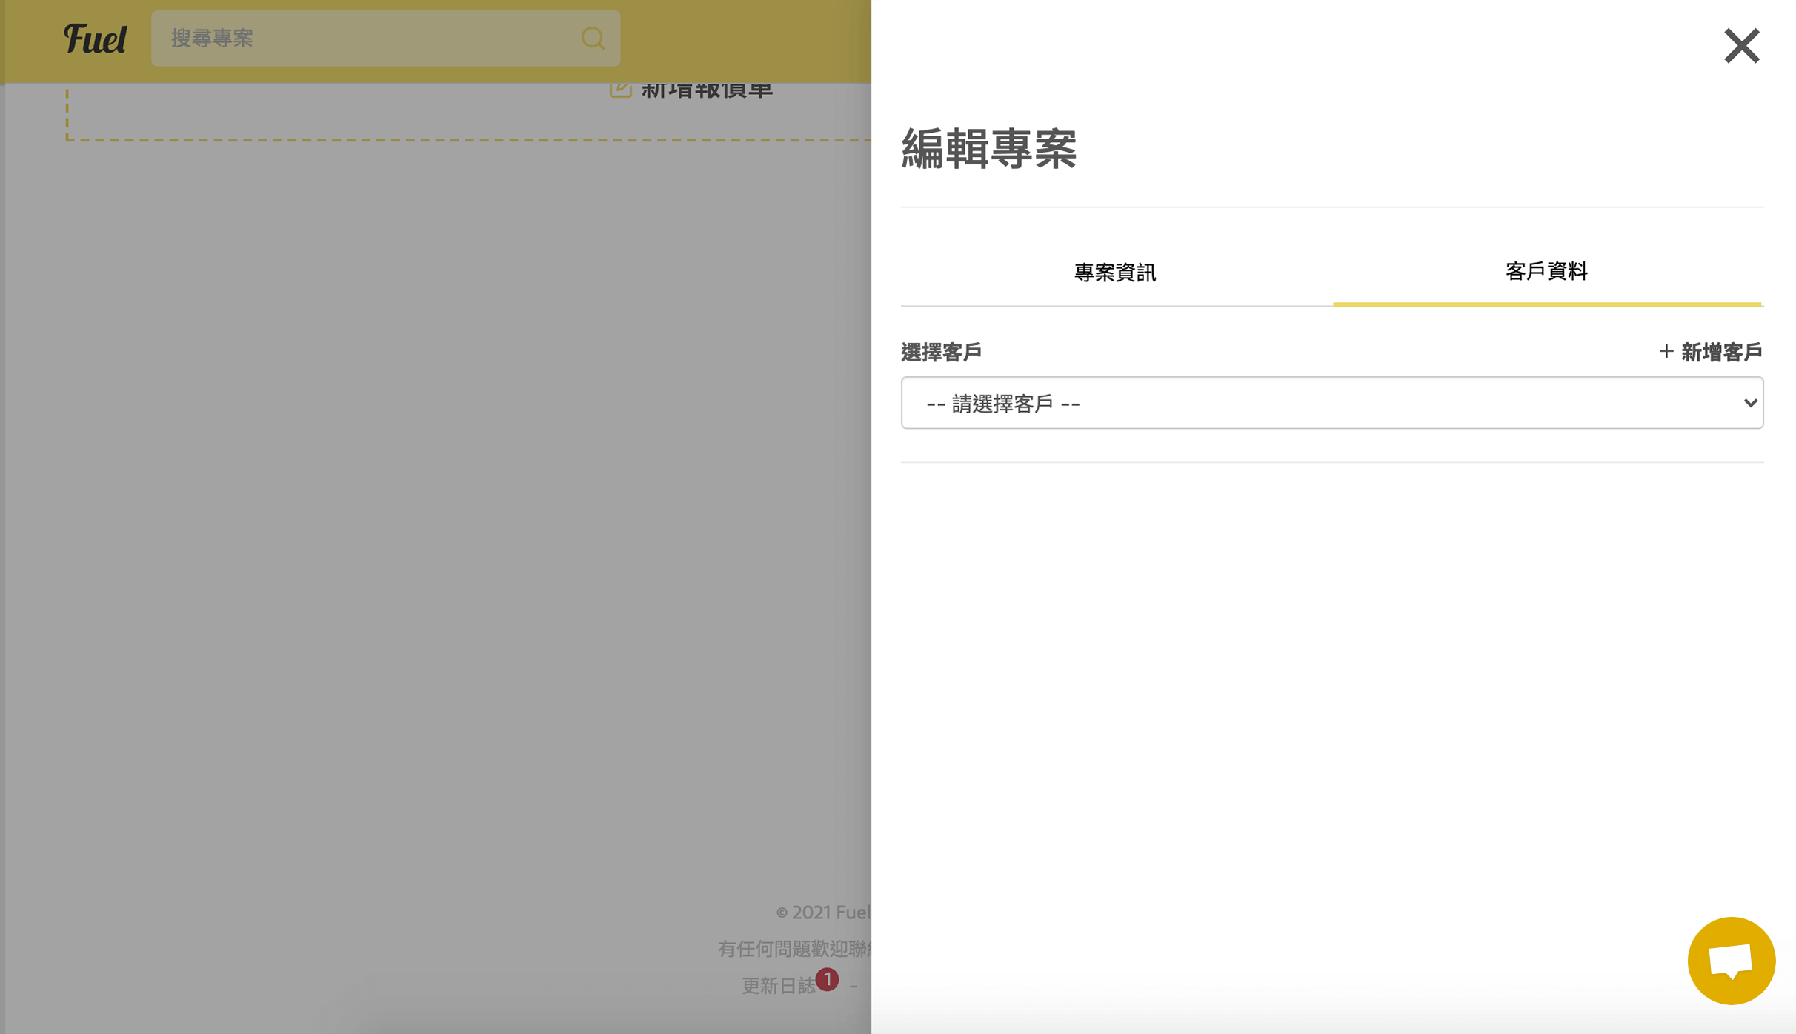Image resolution: width=1796 pixels, height=1034 pixels.
Task: Click the 選擇客戶 field label
Action: (941, 351)
